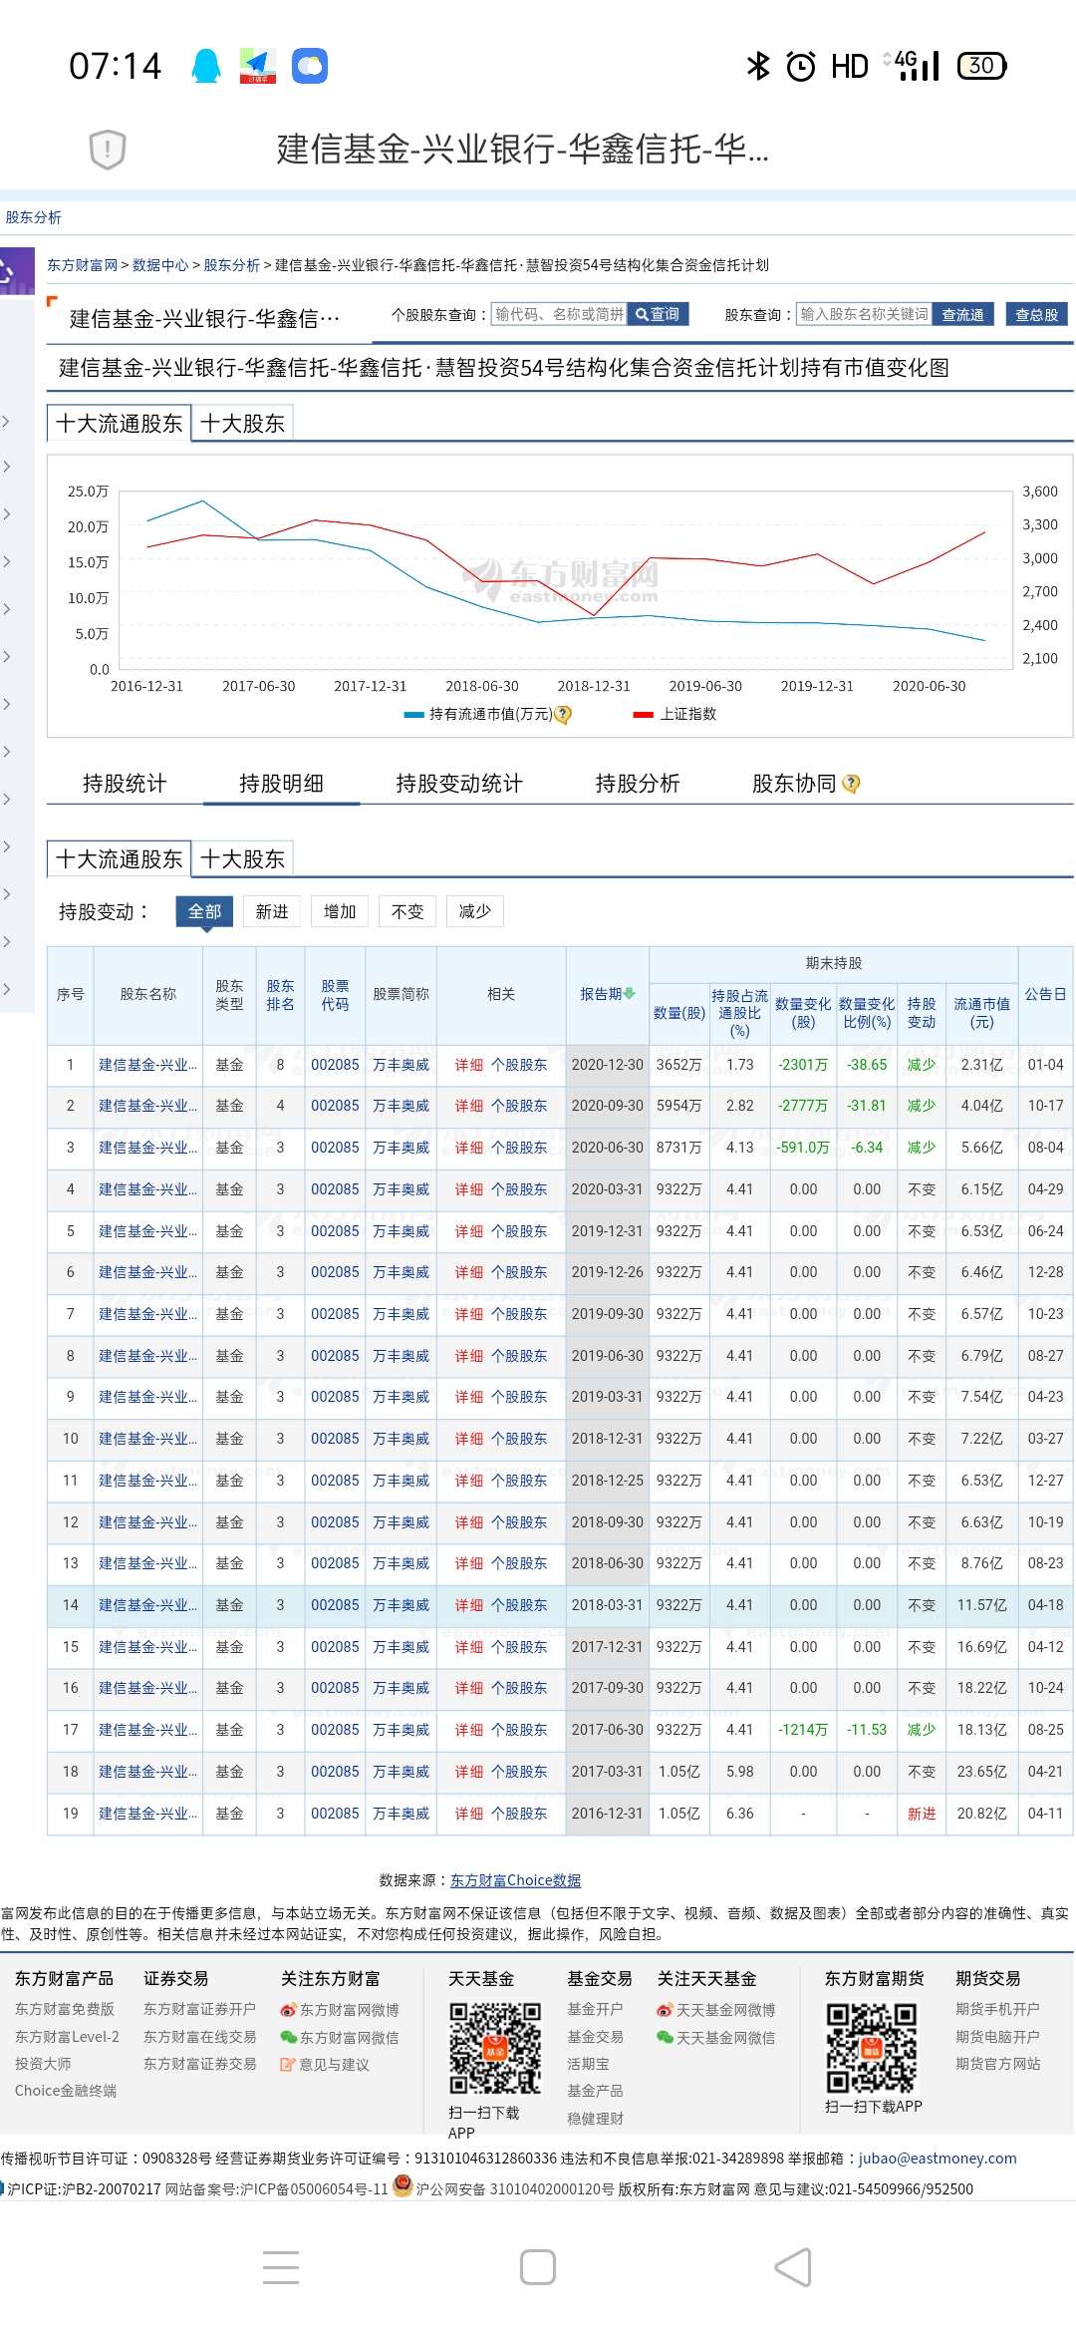Image resolution: width=1076 pixels, height=2333 pixels.
Task: Open 东方财富网微博 link
Action: tap(341, 2010)
